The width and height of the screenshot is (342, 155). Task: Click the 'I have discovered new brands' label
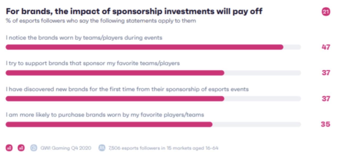[127, 89]
